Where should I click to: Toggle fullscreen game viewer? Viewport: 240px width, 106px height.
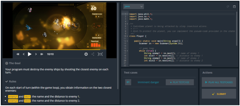100,54
